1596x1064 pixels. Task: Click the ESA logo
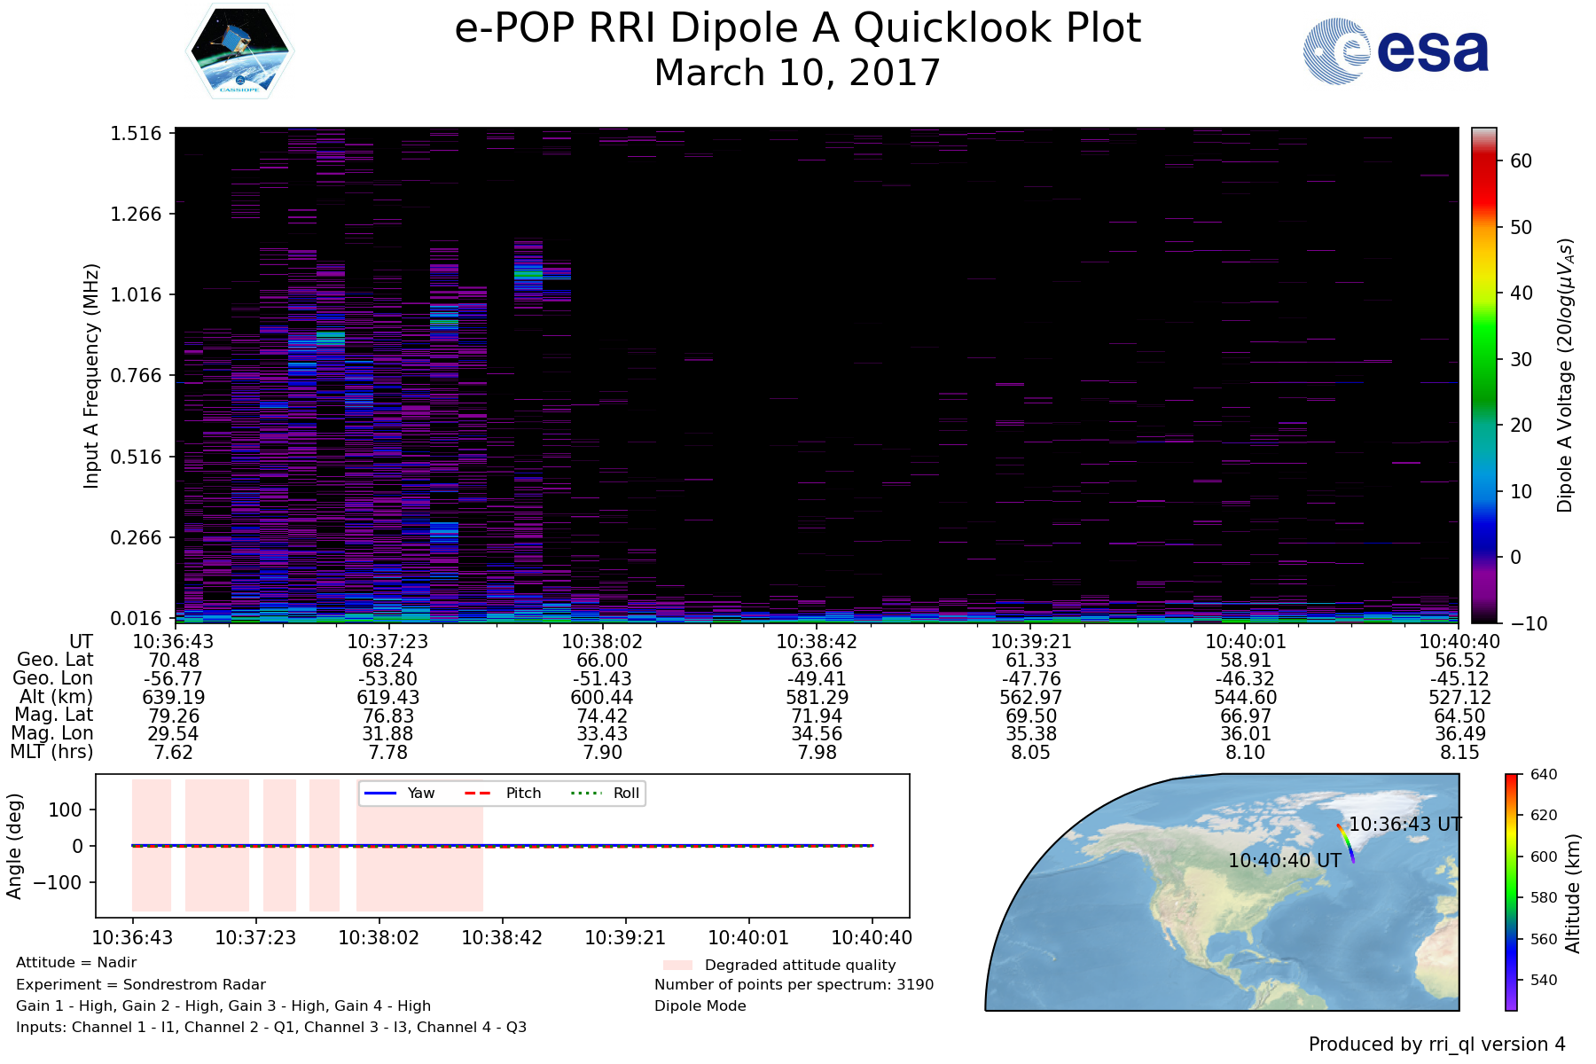[1396, 51]
